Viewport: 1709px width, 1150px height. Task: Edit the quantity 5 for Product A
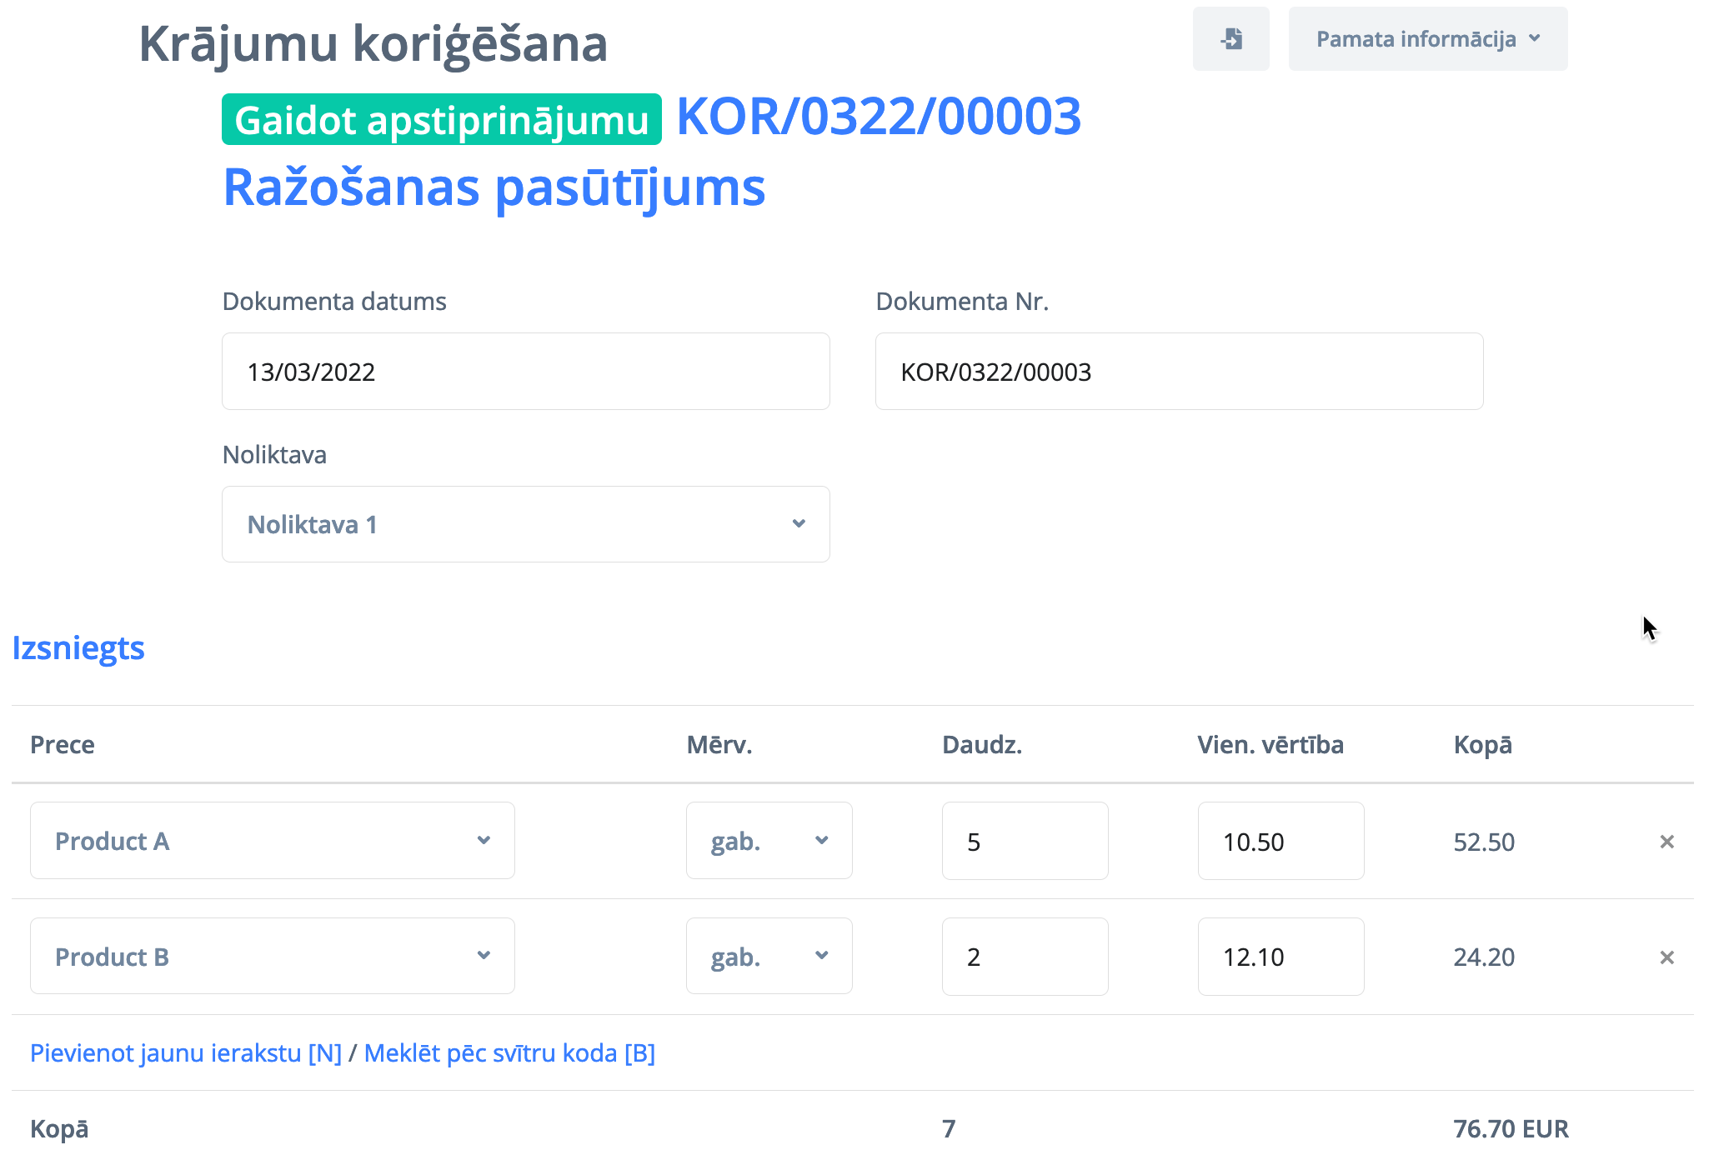coord(1025,841)
